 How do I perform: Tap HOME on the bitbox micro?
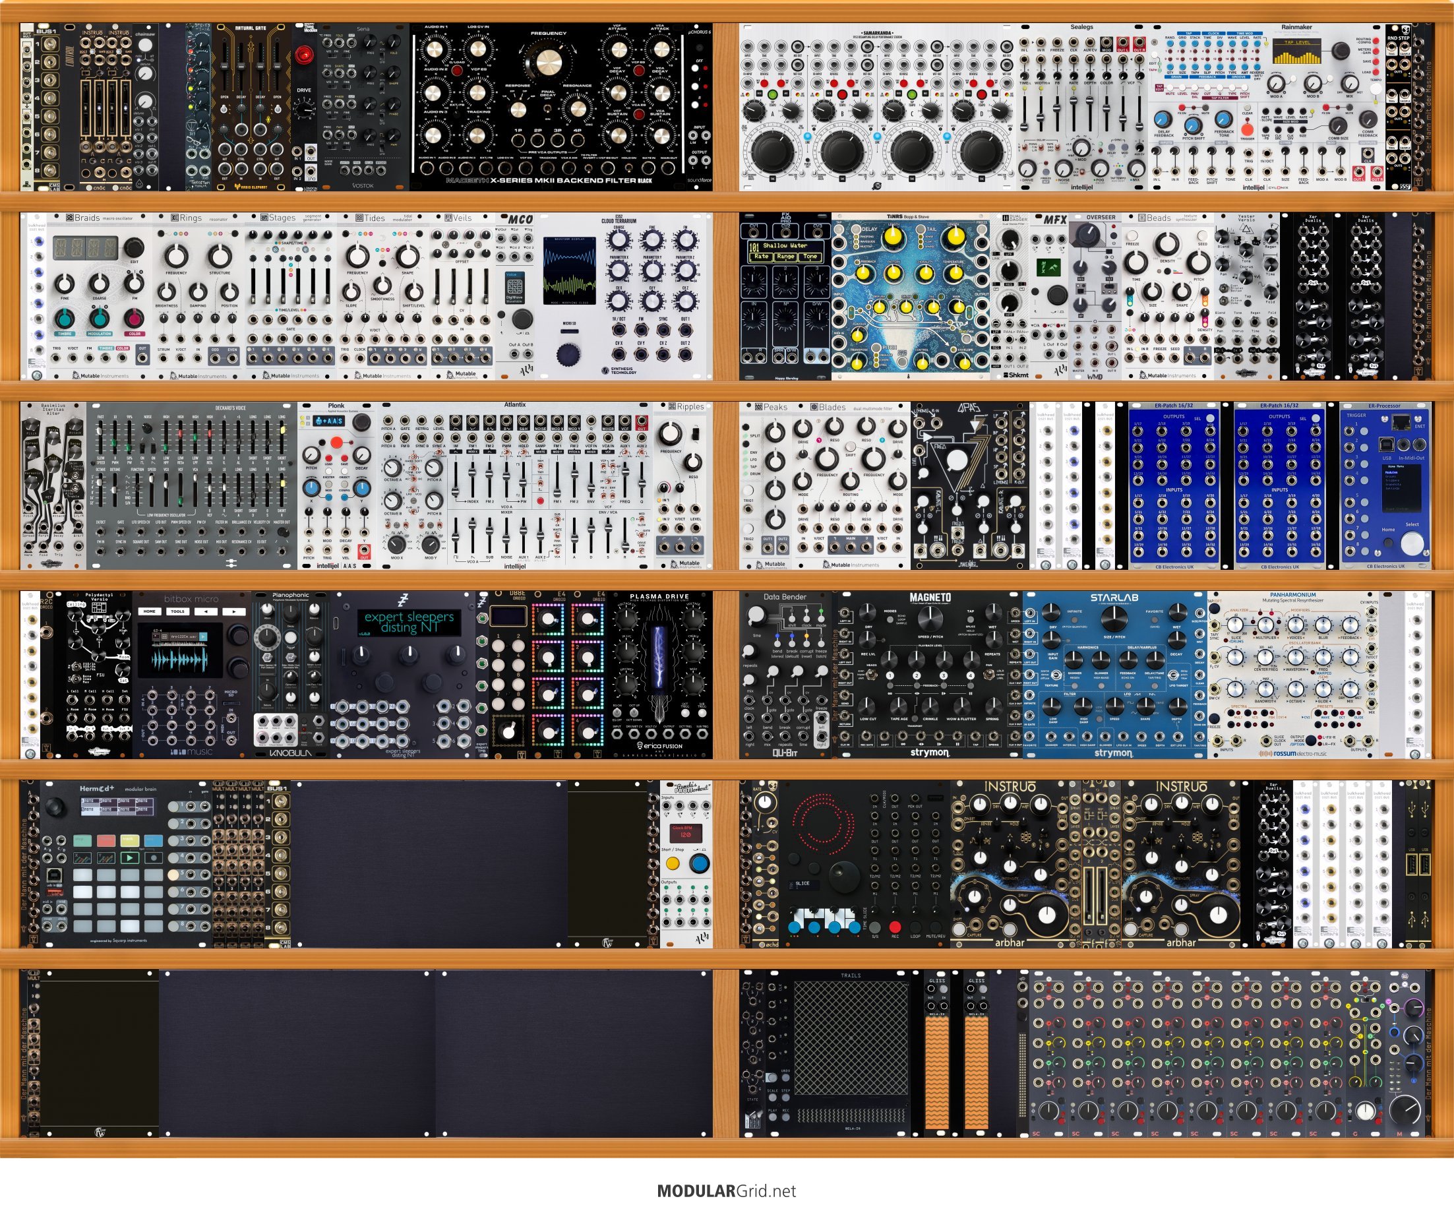(x=149, y=611)
